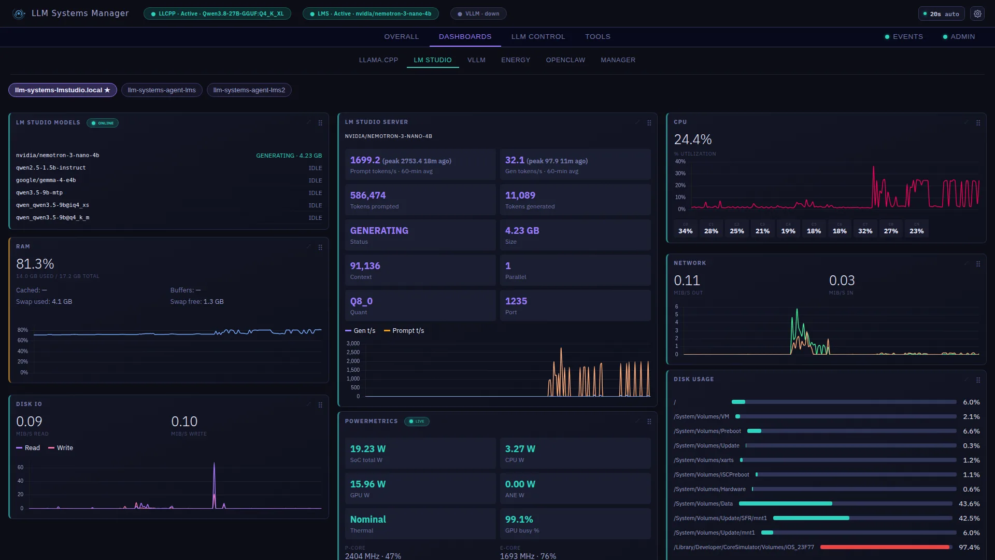Switch to the OVERALL tab
The width and height of the screenshot is (995, 560).
point(401,37)
